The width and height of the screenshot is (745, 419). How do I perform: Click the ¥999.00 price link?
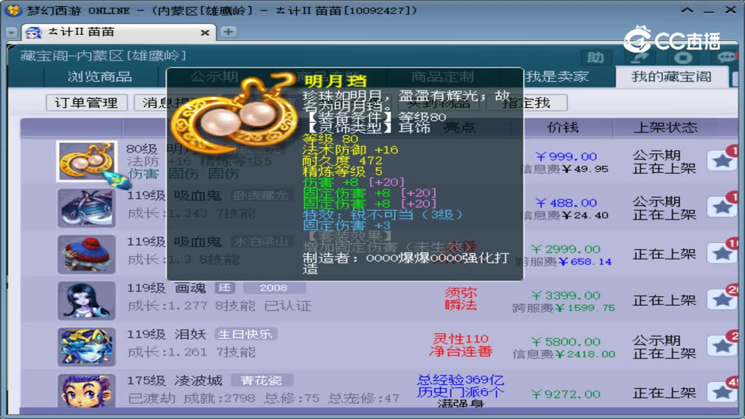click(567, 156)
